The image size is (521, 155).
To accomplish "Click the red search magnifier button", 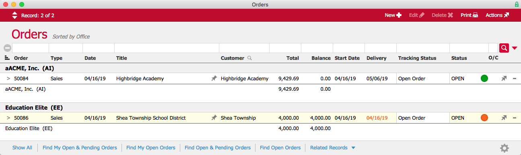I will [504, 48].
